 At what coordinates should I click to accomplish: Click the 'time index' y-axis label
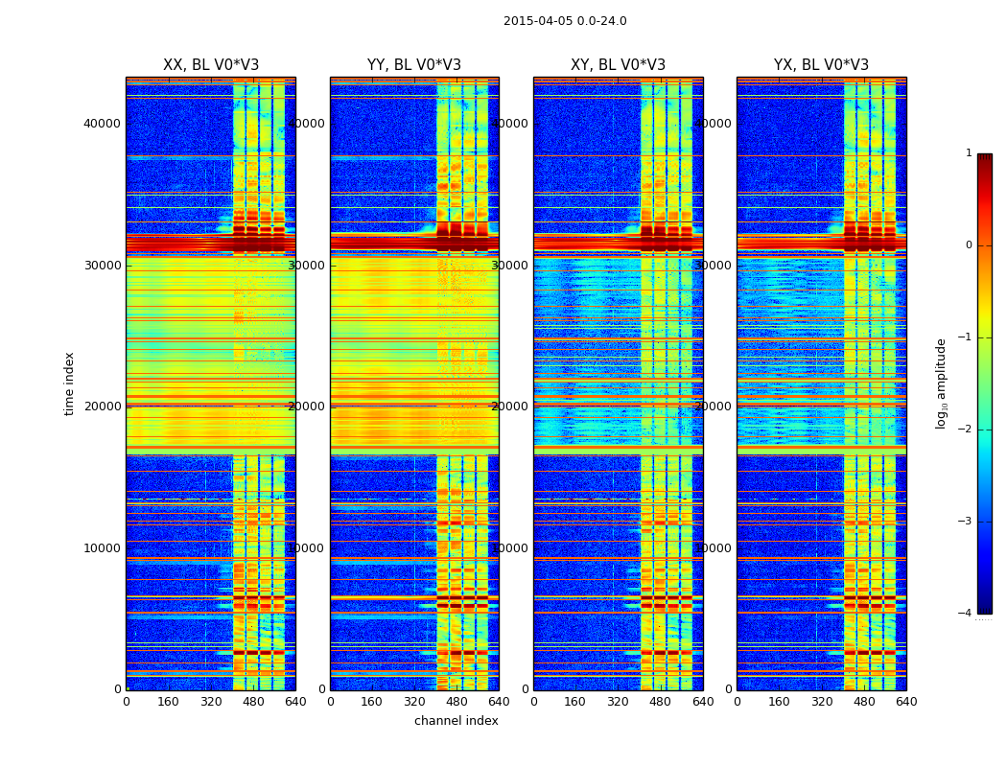click(x=69, y=383)
